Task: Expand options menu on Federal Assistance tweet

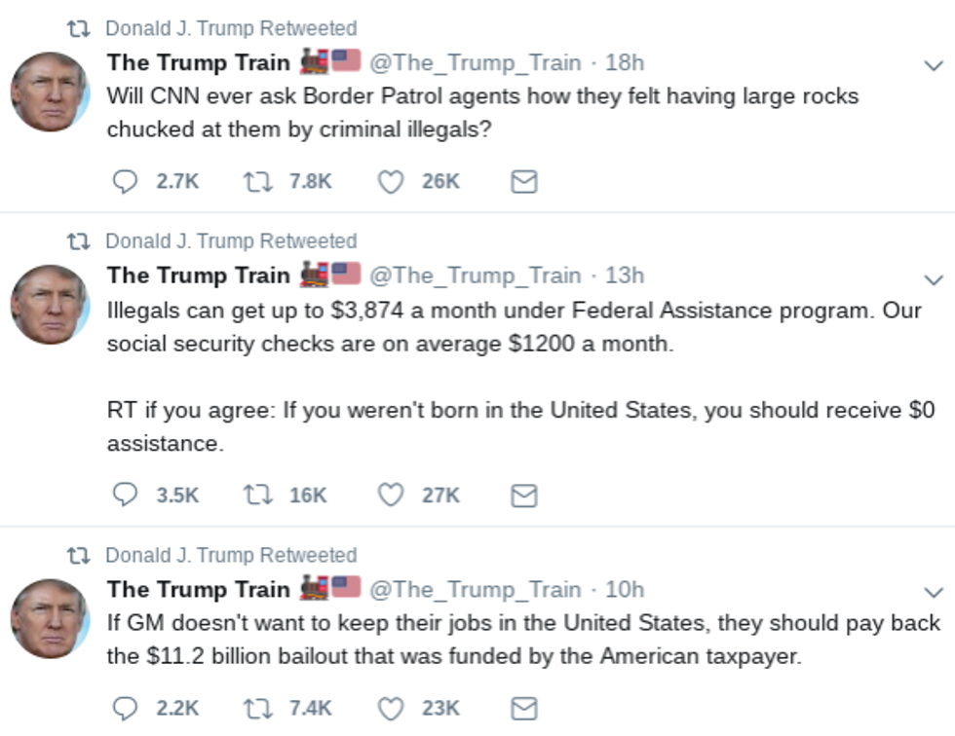Action: 933,279
